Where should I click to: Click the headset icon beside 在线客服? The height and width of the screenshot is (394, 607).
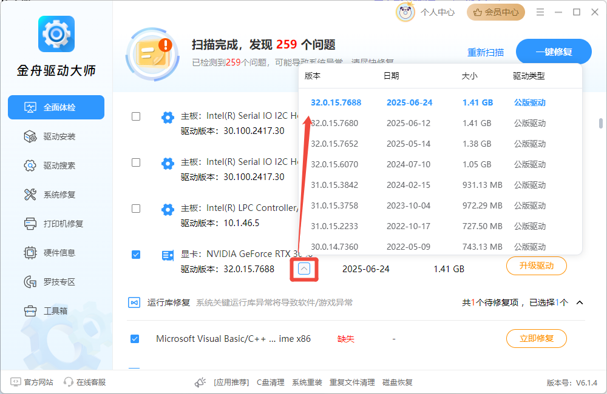[69, 382]
